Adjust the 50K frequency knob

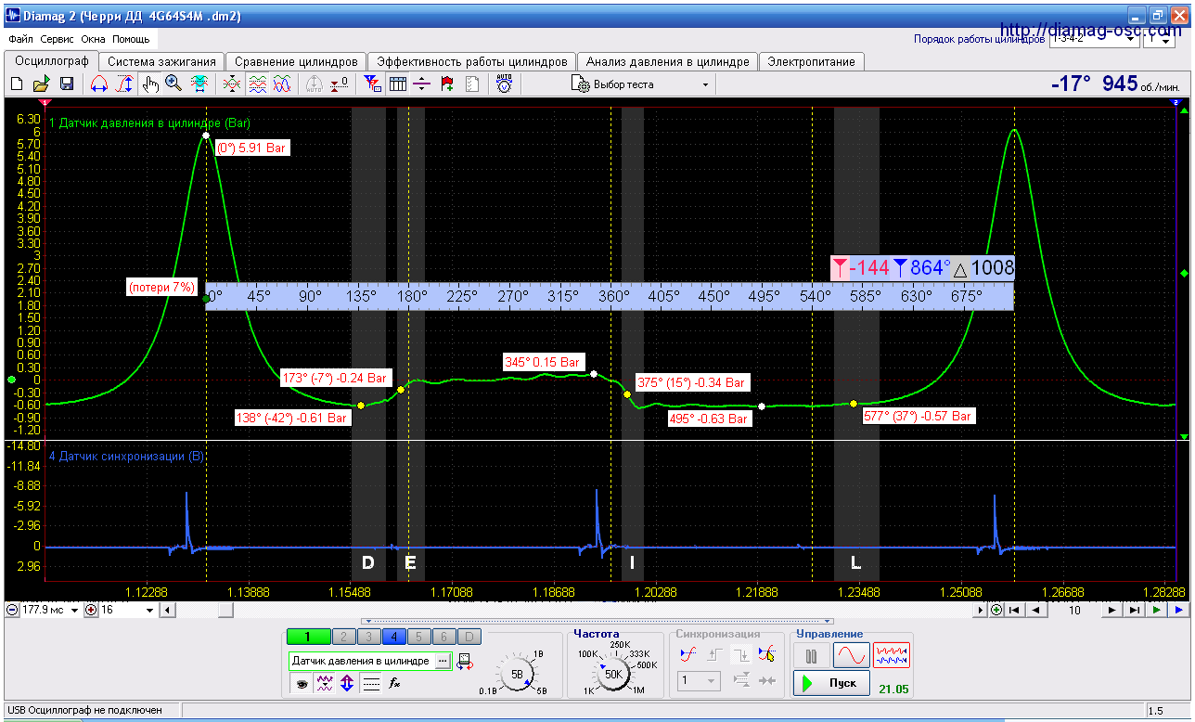pos(613,676)
